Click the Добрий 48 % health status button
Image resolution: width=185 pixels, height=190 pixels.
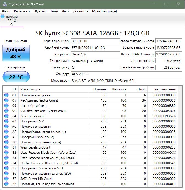[16, 53]
